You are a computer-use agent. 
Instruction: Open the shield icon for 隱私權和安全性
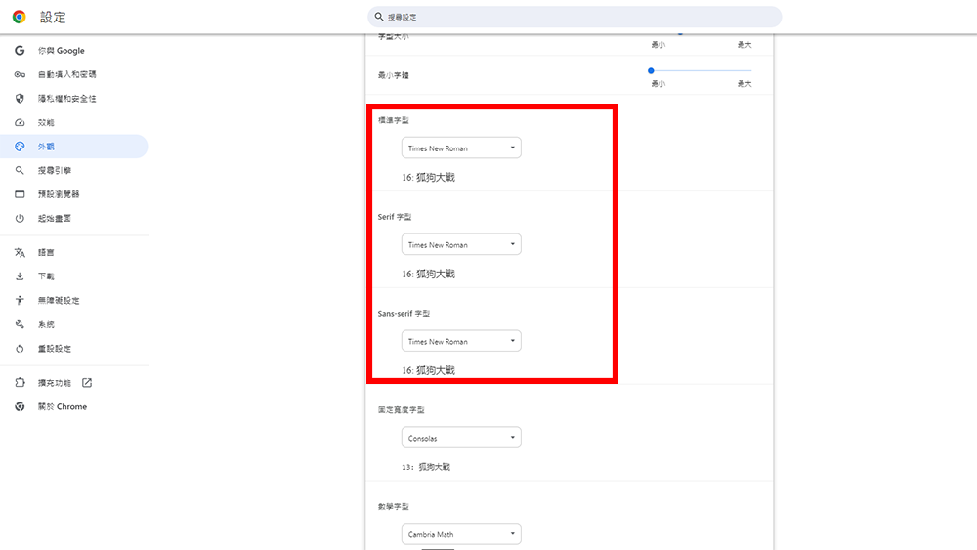(20, 99)
